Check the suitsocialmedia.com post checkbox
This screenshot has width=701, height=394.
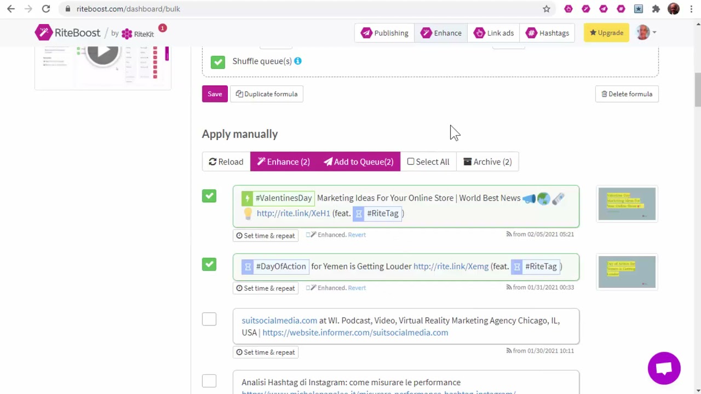pyautogui.click(x=209, y=319)
